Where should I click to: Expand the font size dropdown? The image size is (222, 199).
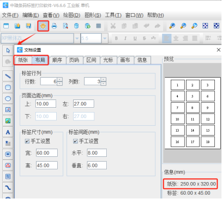pyautogui.click(x=105, y=38)
